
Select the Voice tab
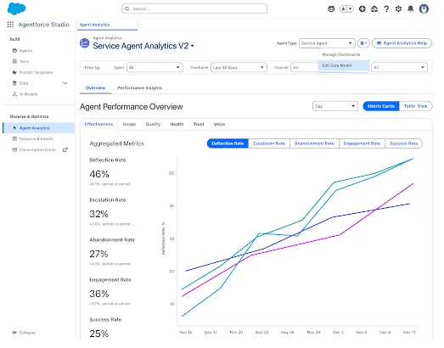click(219, 124)
